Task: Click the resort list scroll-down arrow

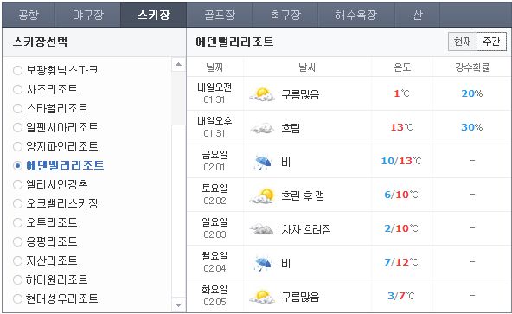Action: click(179, 305)
